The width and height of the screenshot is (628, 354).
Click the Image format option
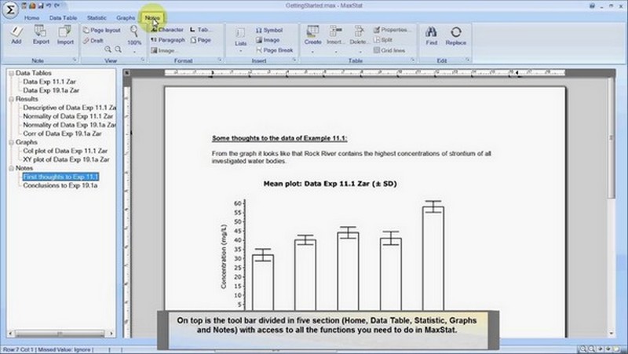pyautogui.click(x=162, y=50)
